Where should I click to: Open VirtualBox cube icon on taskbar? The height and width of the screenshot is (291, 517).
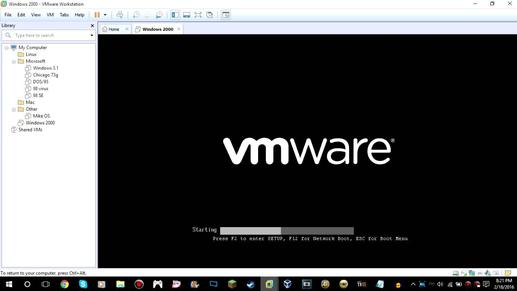click(x=288, y=284)
